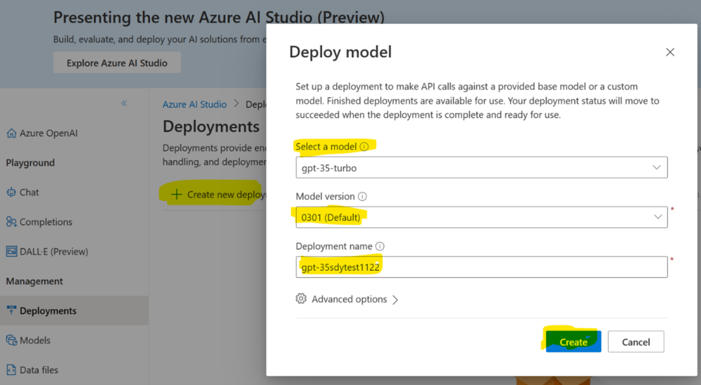The width and height of the screenshot is (701, 385).
Task: Click the gear icon beside Advanced options
Action: (x=301, y=299)
